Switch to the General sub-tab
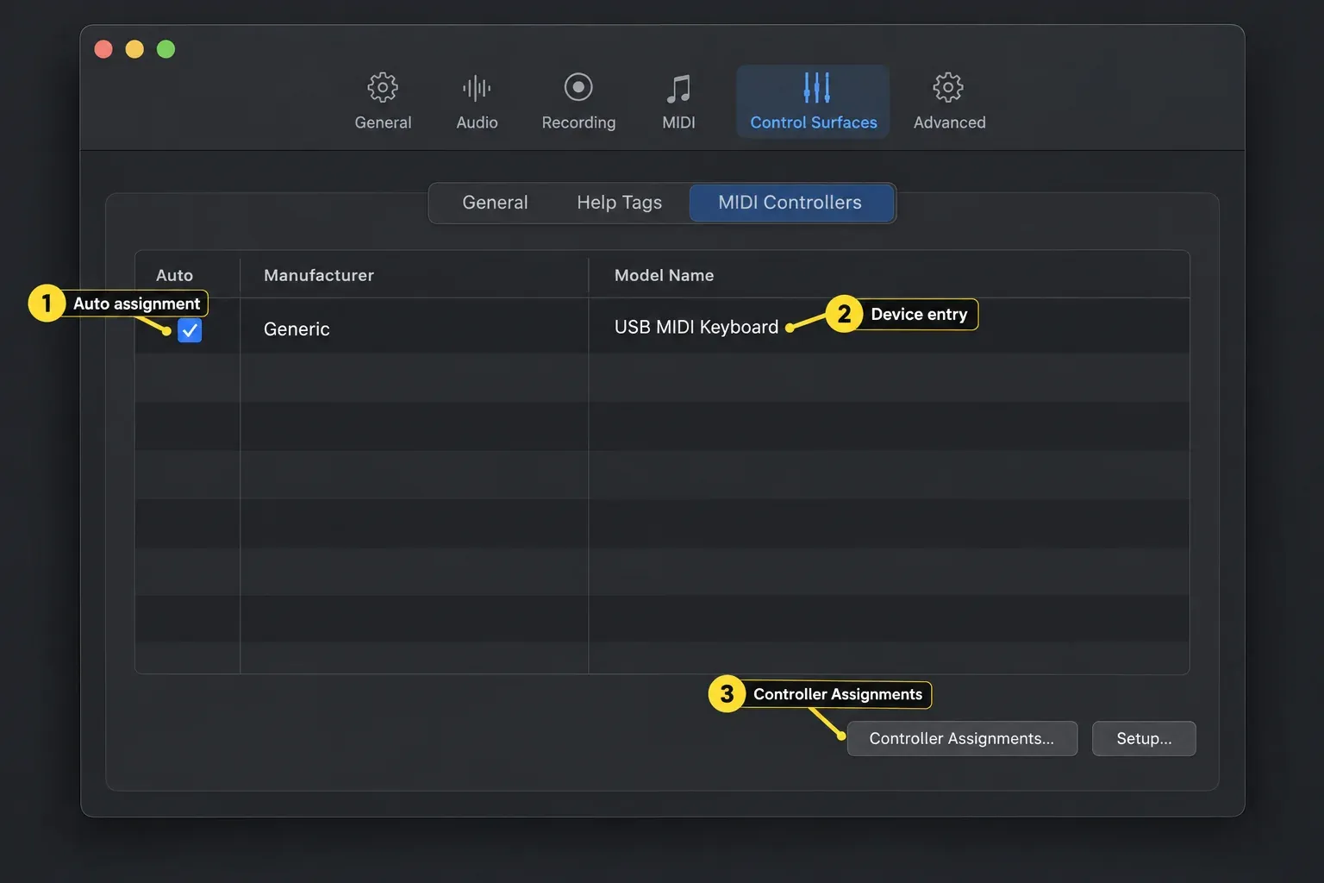Image resolution: width=1324 pixels, height=883 pixels. coord(495,203)
